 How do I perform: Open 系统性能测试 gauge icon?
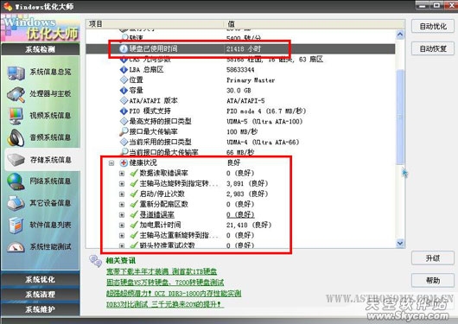pos(16,247)
